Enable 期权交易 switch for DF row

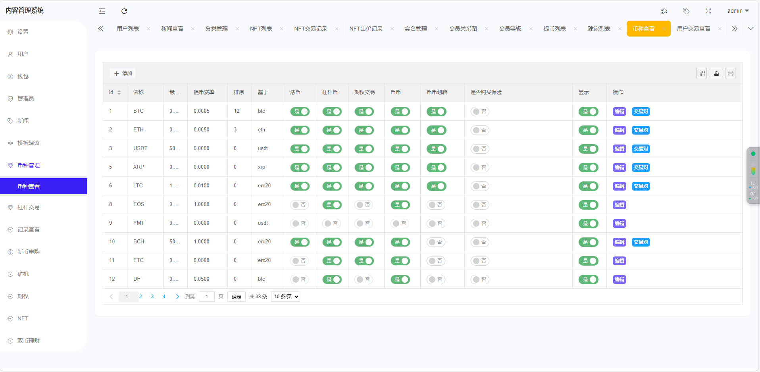pos(364,279)
